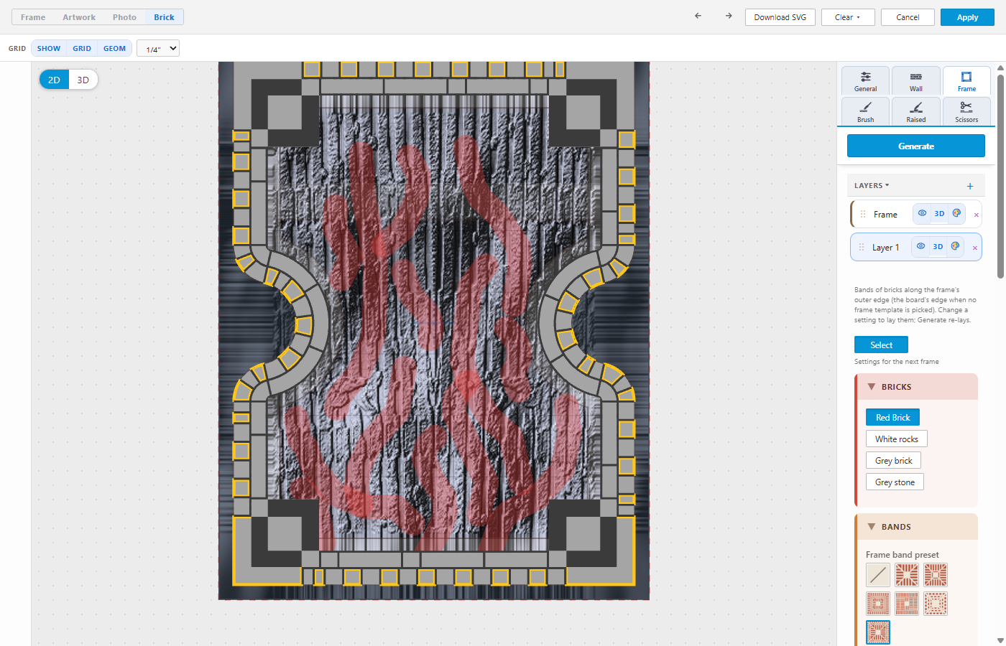Open the Clear dropdown menu
The width and height of the screenshot is (1006, 646).
coord(848,17)
